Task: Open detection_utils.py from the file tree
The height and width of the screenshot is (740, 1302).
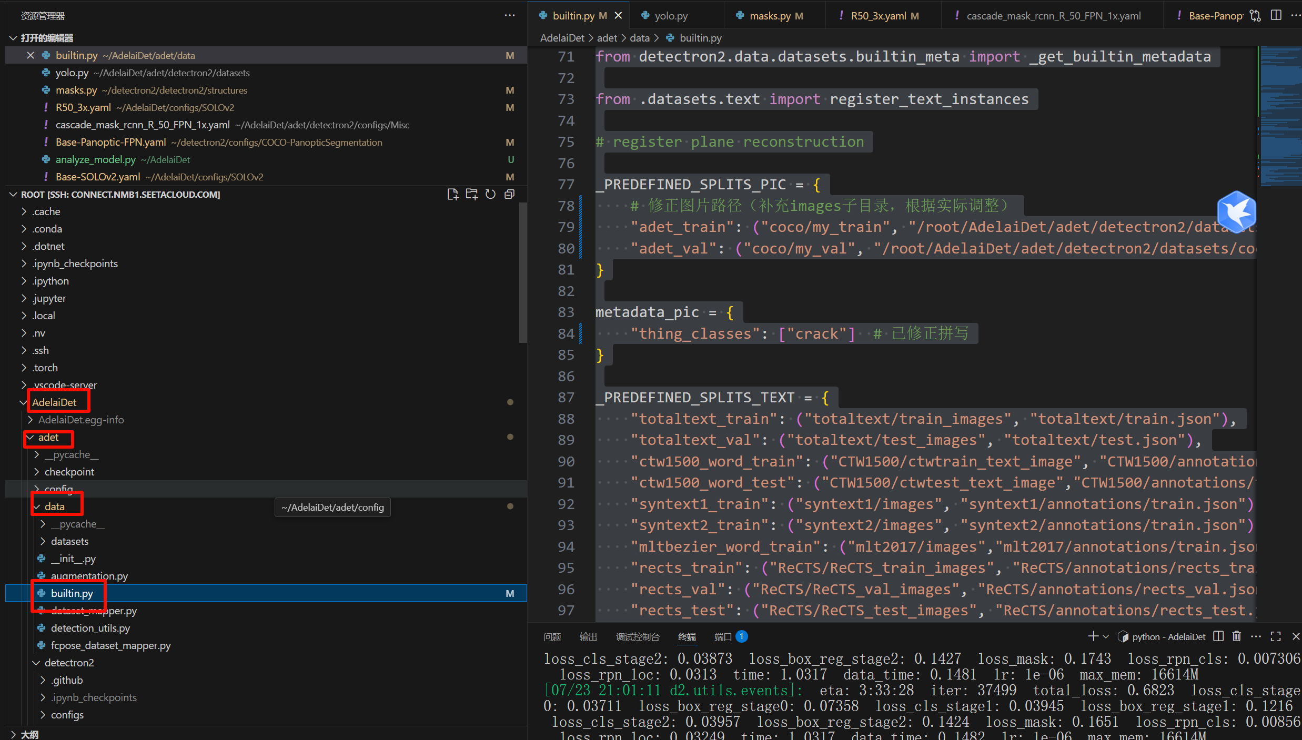Action: [90, 628]
